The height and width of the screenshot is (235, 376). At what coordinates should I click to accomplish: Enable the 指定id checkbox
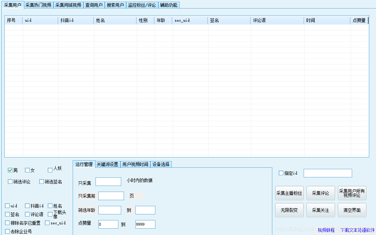click(x=281, y=173)
